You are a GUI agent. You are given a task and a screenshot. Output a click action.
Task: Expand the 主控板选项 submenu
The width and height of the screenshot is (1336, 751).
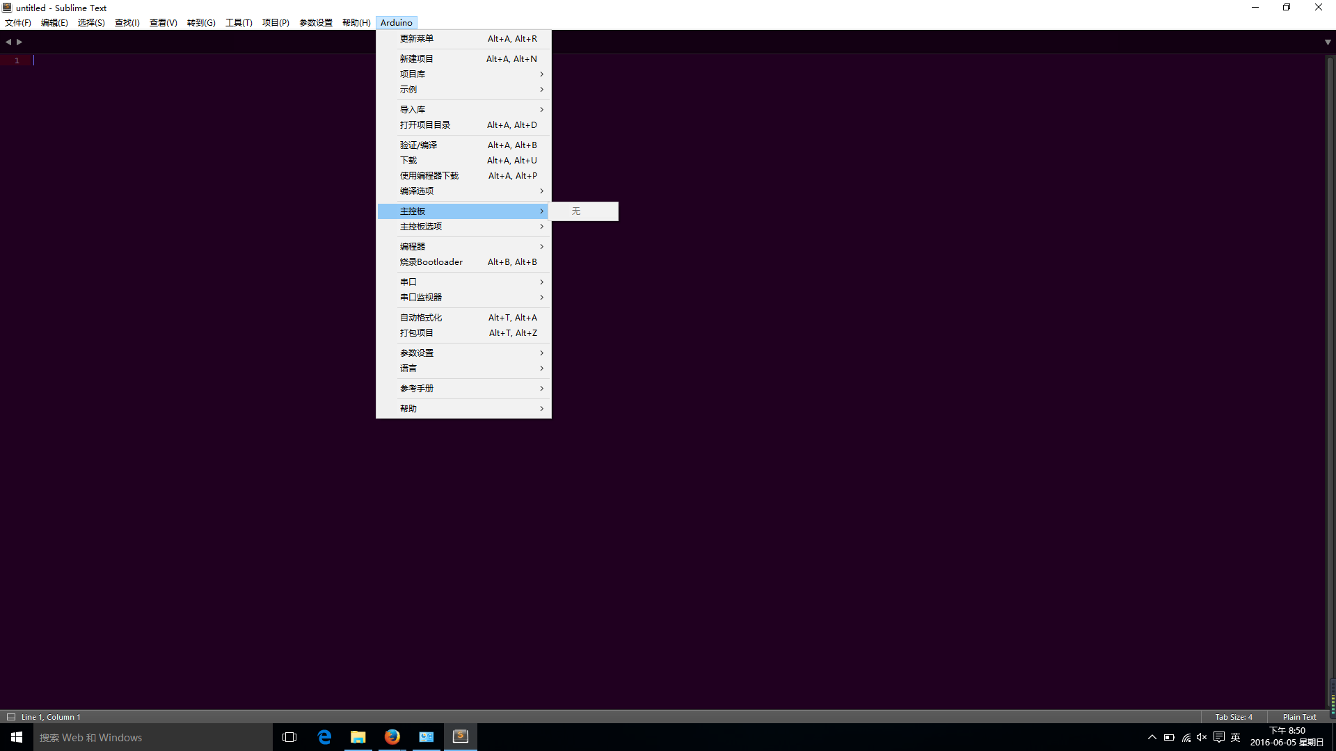tap(464, 227)
